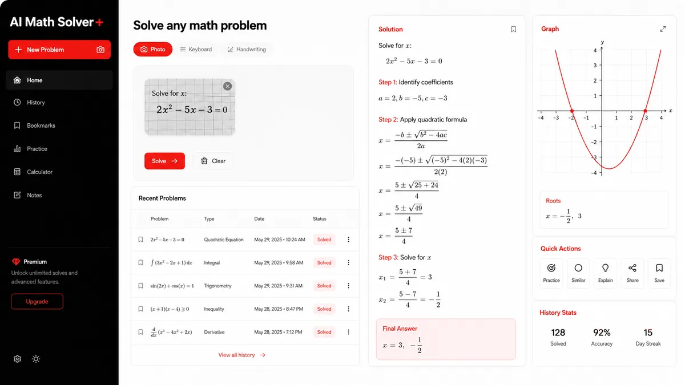
Task: Bookmark the integral problem row
Action: click(141, 263)
